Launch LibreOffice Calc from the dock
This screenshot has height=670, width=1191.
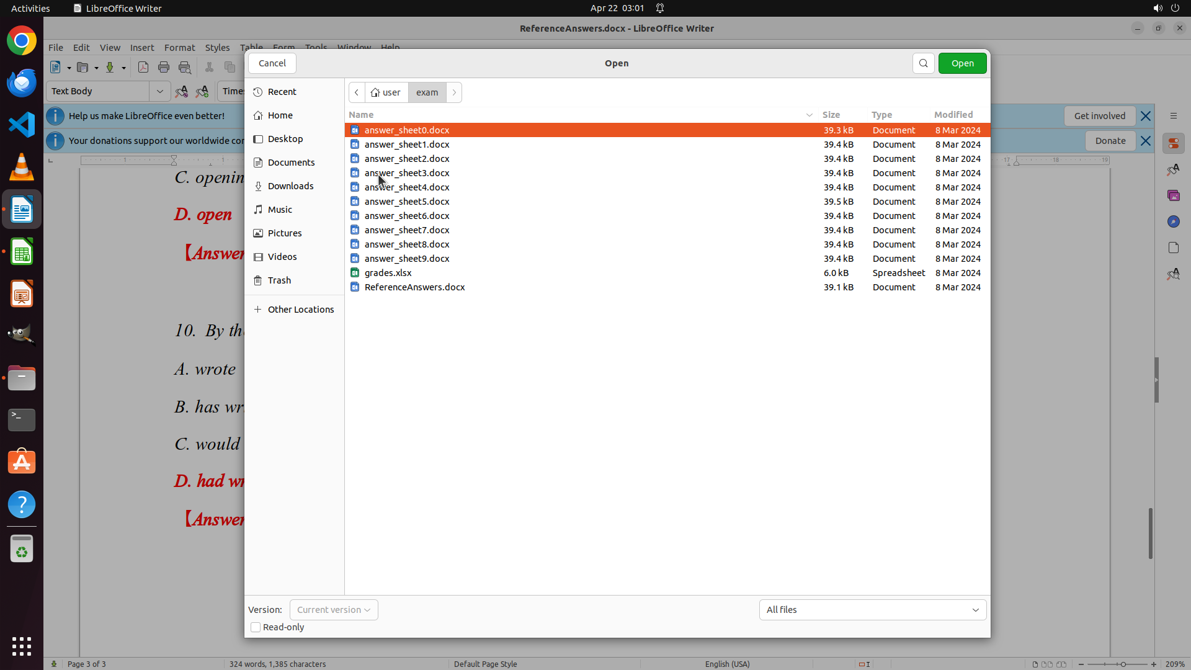click(x=22, y=252)
